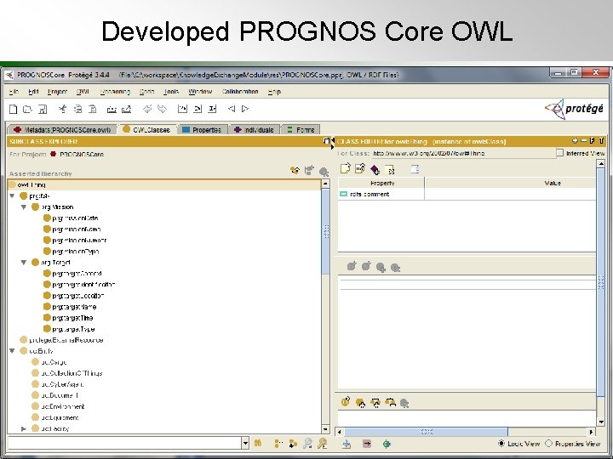Click the Undo arrow toolbar icon
This screenshot has height=459, width=613.
coord(147,109)
